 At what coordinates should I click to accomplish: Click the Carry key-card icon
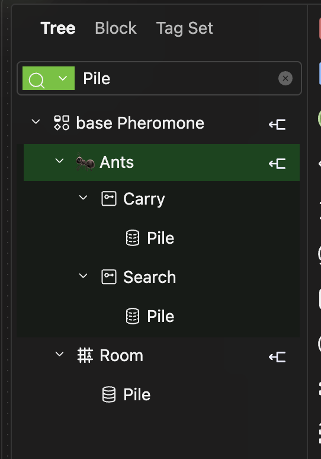[109, 199]
